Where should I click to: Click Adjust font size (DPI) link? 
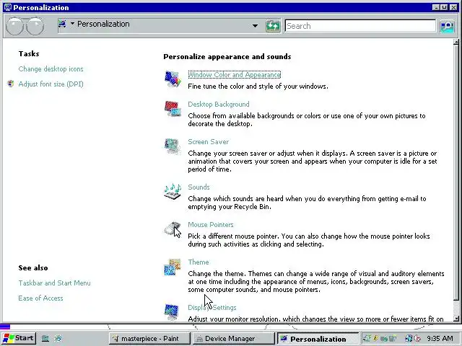(x=51, y=84)
